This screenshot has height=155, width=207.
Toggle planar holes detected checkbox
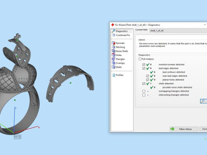pos(147,80)
